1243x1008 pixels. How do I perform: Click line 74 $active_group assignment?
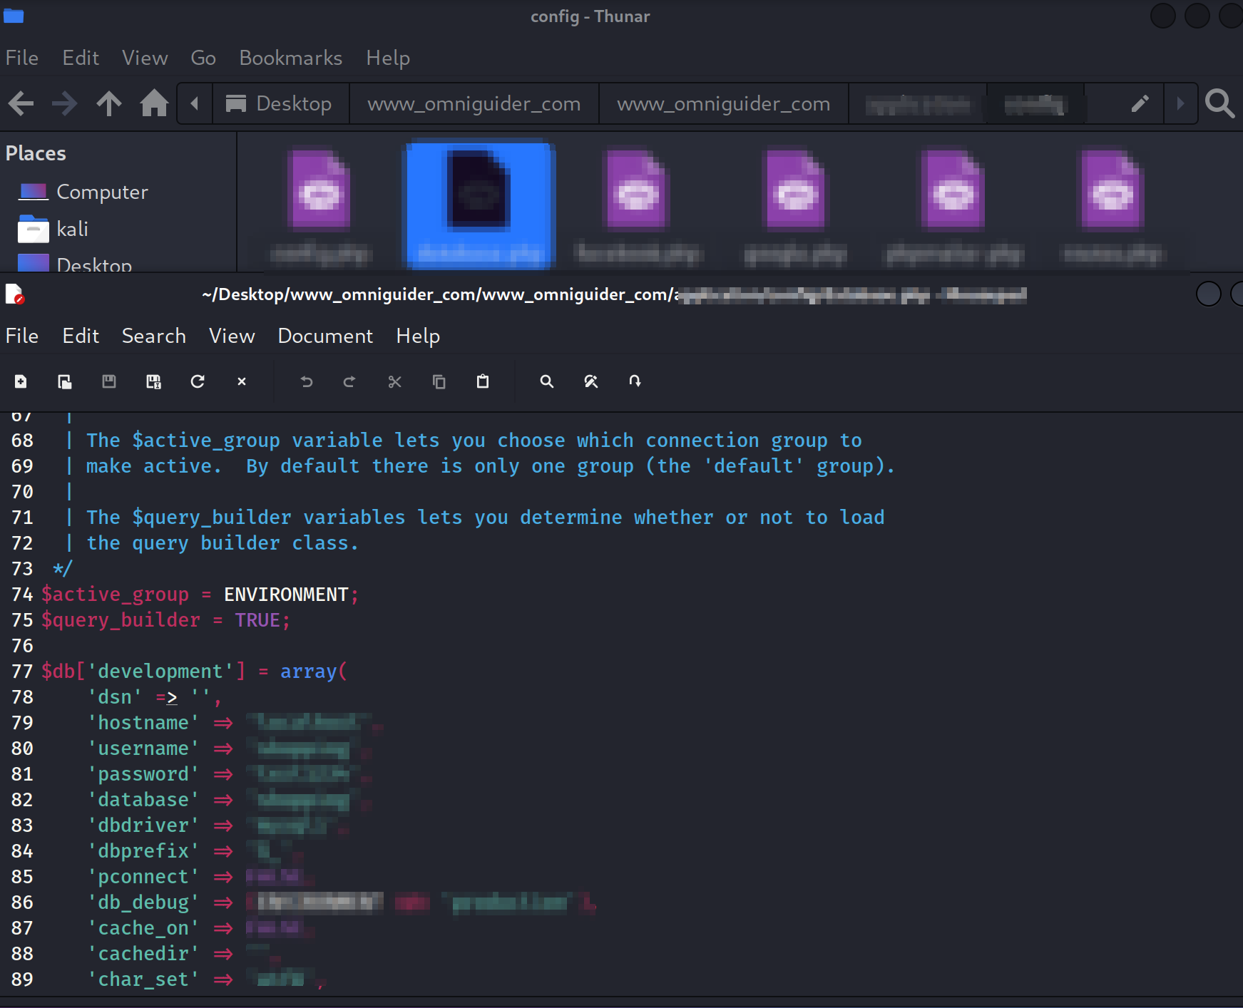200,595
